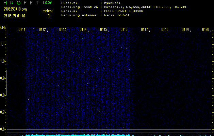Select the version label 1.00f
The height and width of the screenshot is (136, 214).
[x=47, y=3]
